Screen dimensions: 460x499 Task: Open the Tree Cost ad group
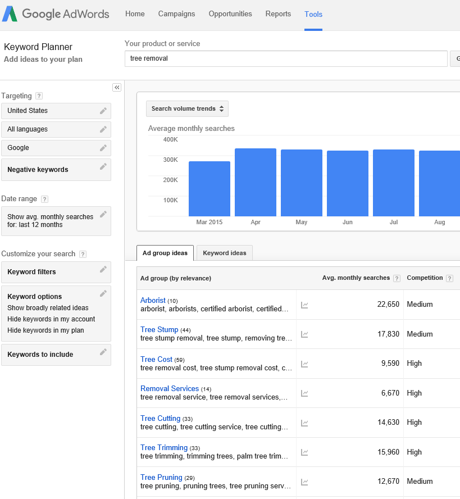coord(156,359)
